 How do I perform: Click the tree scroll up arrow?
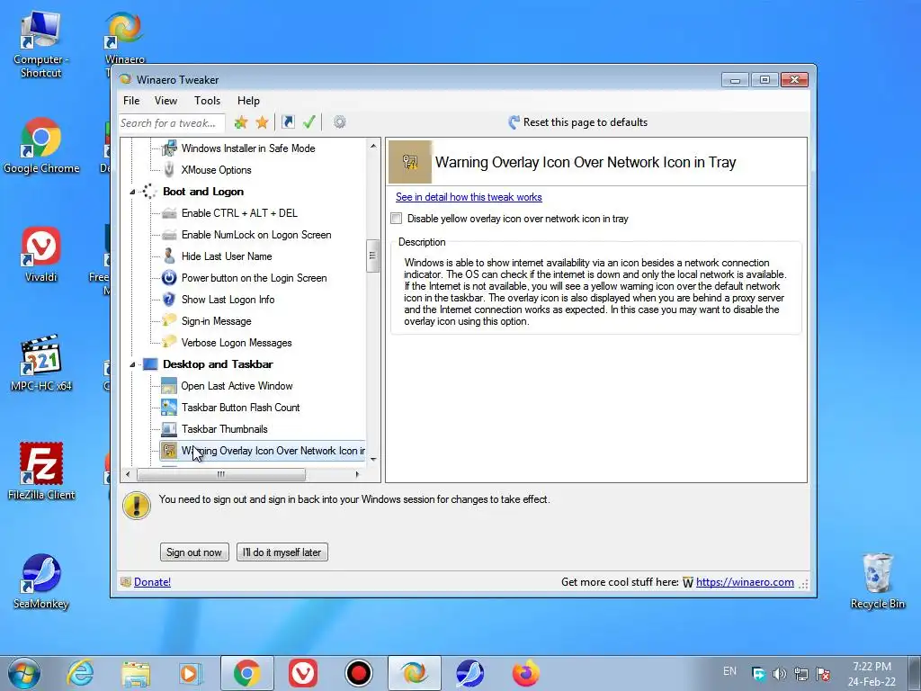pos(373,146)
